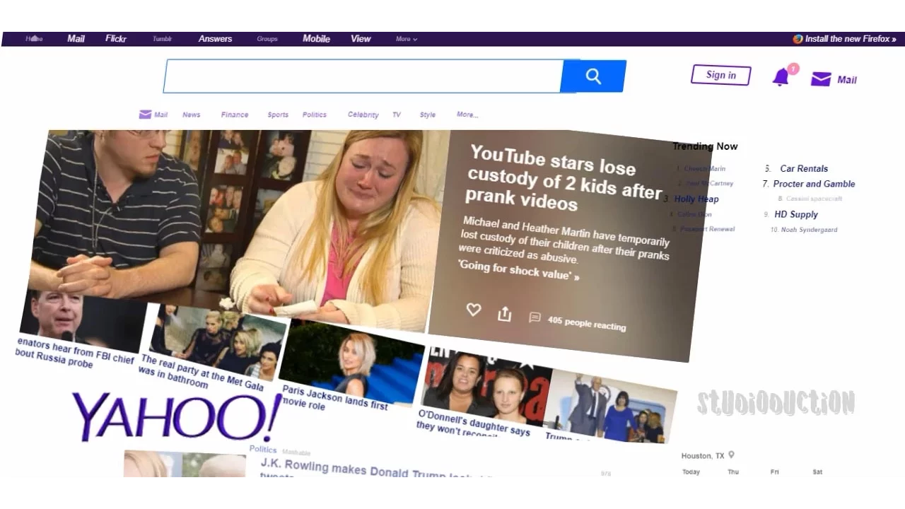Select the Style category tab
The height and width of the screenshot is (509, 905).
(x=428, y=115)
